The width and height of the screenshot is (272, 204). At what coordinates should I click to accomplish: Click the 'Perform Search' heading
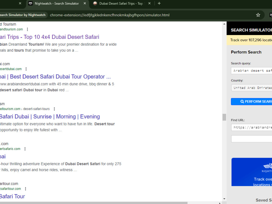(x=246, y=52)
